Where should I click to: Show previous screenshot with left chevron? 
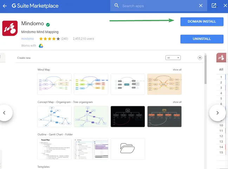5,113
